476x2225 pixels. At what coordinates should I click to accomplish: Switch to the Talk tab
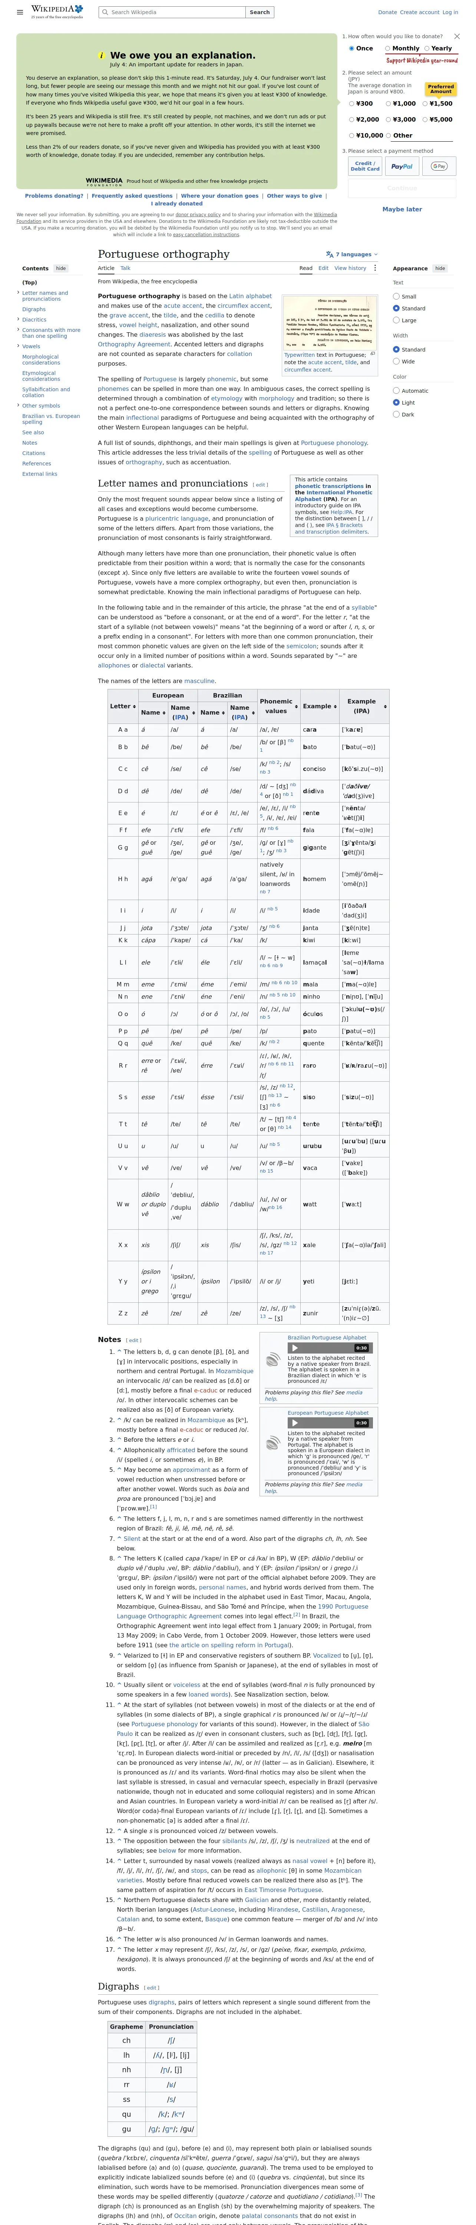(125, 268)
